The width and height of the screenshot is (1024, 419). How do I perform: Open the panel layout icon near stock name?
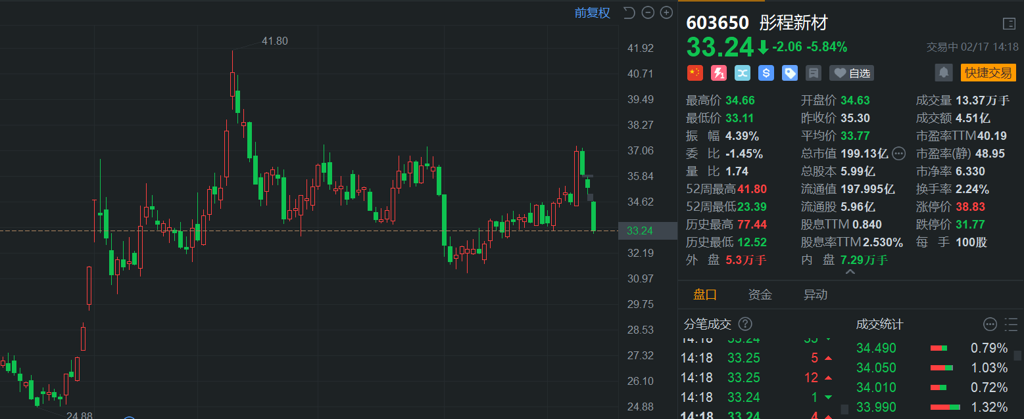pos(1009,24)
